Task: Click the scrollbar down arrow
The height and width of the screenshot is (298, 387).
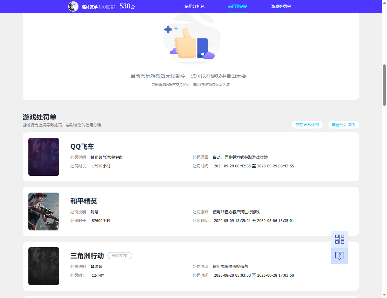Action: coord(384,295)
